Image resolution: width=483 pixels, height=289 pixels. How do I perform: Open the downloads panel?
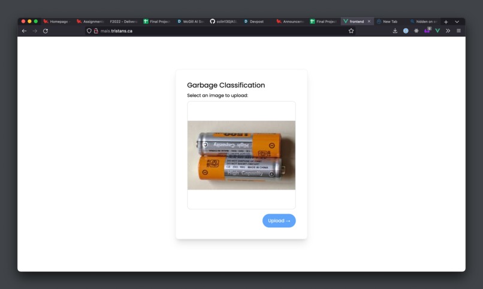click(x=395, y=31)
